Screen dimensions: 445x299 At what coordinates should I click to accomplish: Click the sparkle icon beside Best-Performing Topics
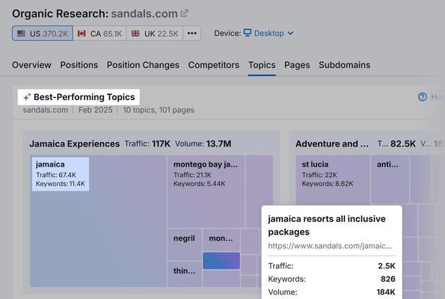27,97
